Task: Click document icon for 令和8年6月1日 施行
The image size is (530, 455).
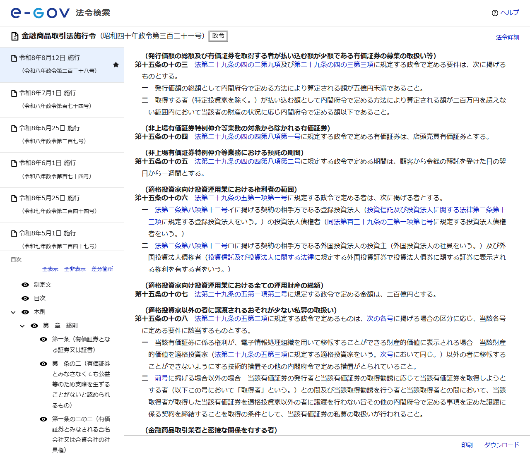Action: (x=14, y=163)
